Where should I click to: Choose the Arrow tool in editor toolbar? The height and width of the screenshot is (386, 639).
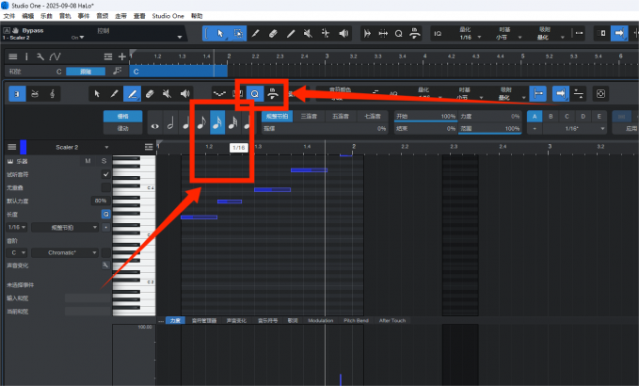97,94
